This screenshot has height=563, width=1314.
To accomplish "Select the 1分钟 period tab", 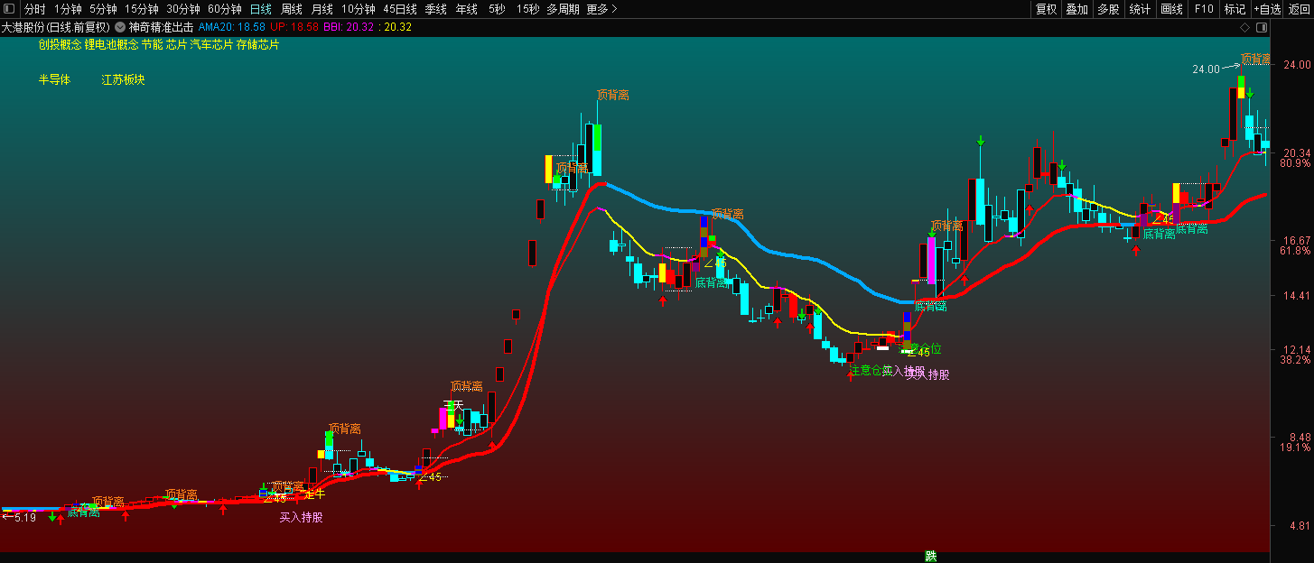I will click(68, 9).
